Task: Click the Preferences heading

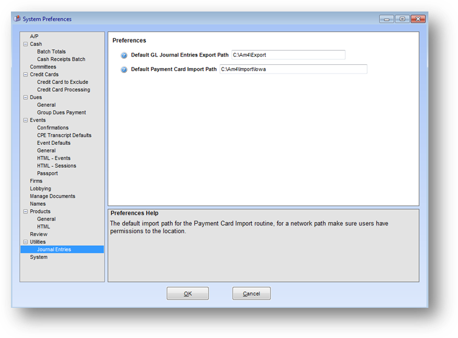Action: pyautogui.click(x=129, y=40)
